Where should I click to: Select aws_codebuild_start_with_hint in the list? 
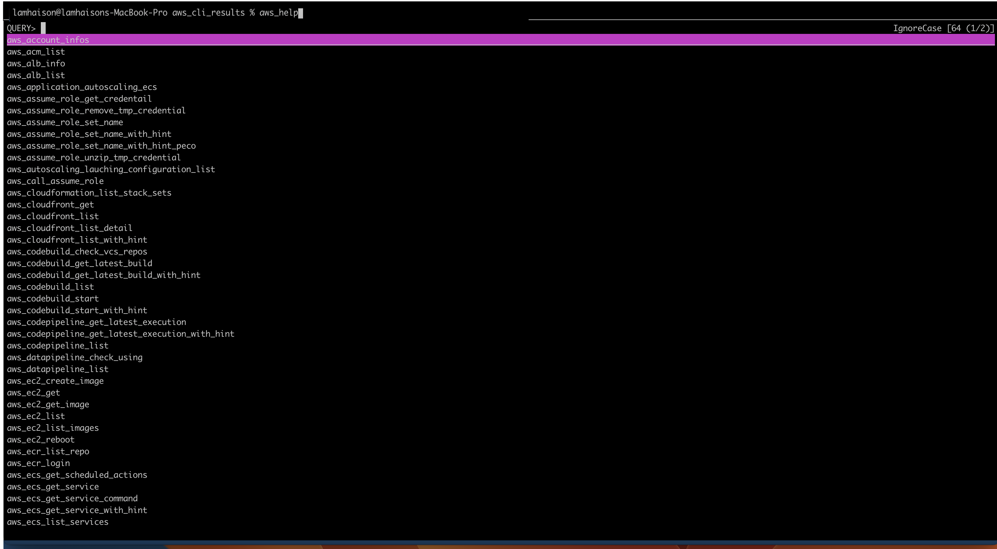tap(77, 310)
